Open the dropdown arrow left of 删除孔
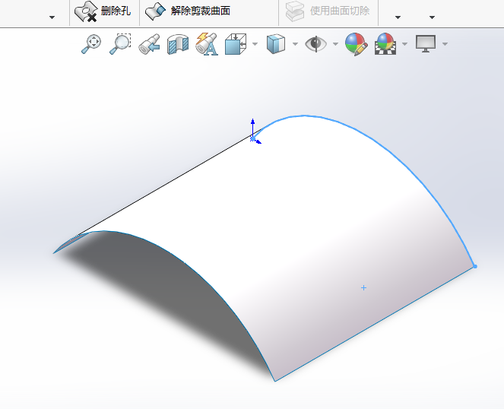Image resolution: width=504 pixels, height=409 pixels. pos(52,17)
